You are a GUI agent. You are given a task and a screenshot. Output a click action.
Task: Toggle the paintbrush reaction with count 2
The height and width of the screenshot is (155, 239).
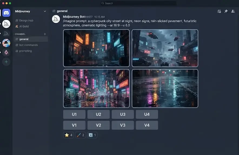pos(80,135)
